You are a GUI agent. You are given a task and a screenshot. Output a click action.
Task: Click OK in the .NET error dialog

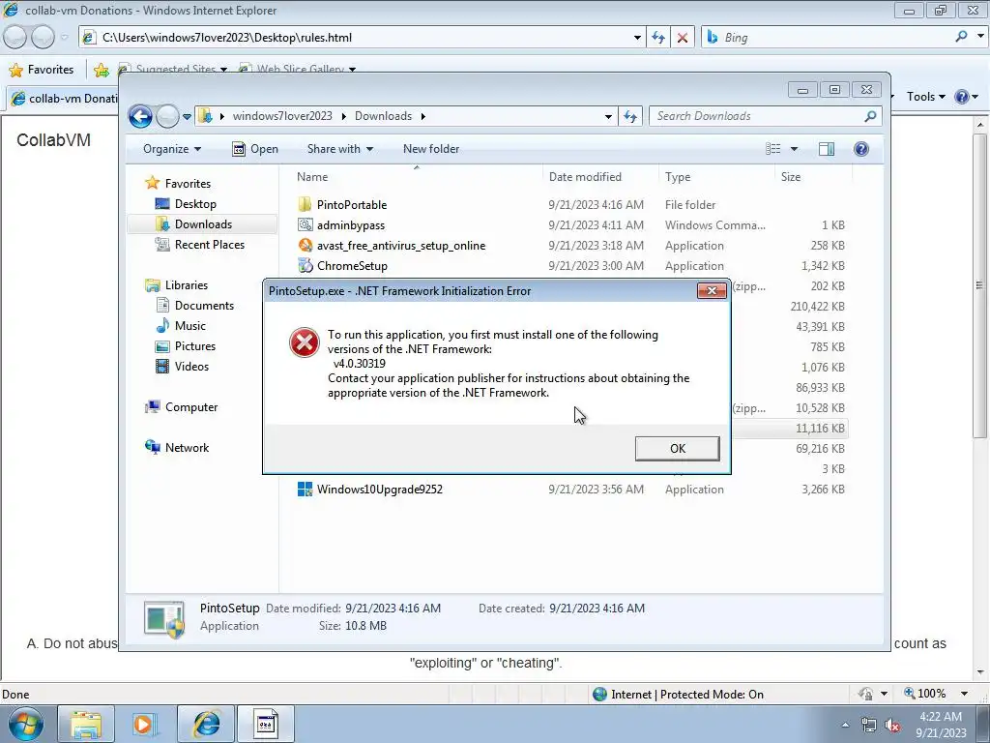pos(677,448)
